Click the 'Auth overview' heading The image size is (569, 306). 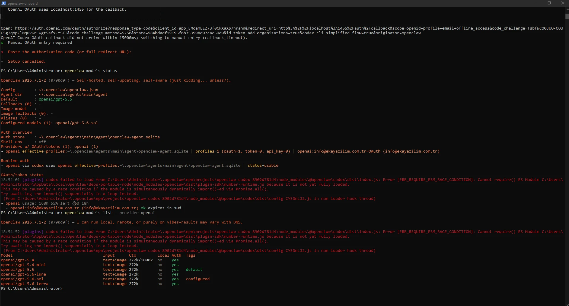(16, 132)
